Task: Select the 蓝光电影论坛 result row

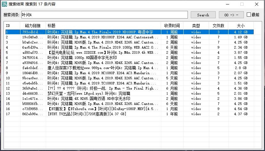Action: pyautogui.click(x=102, y=52)
